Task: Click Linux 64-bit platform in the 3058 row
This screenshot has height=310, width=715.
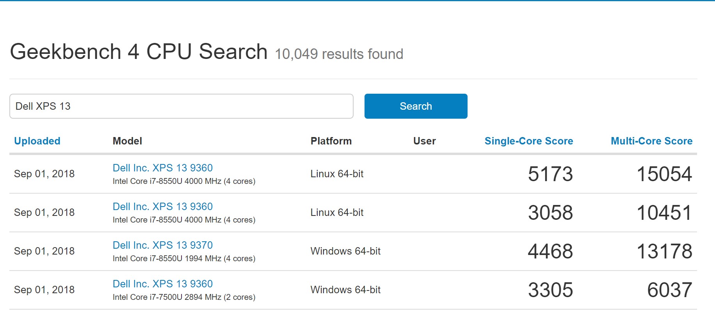Action: tap(337, 212)
